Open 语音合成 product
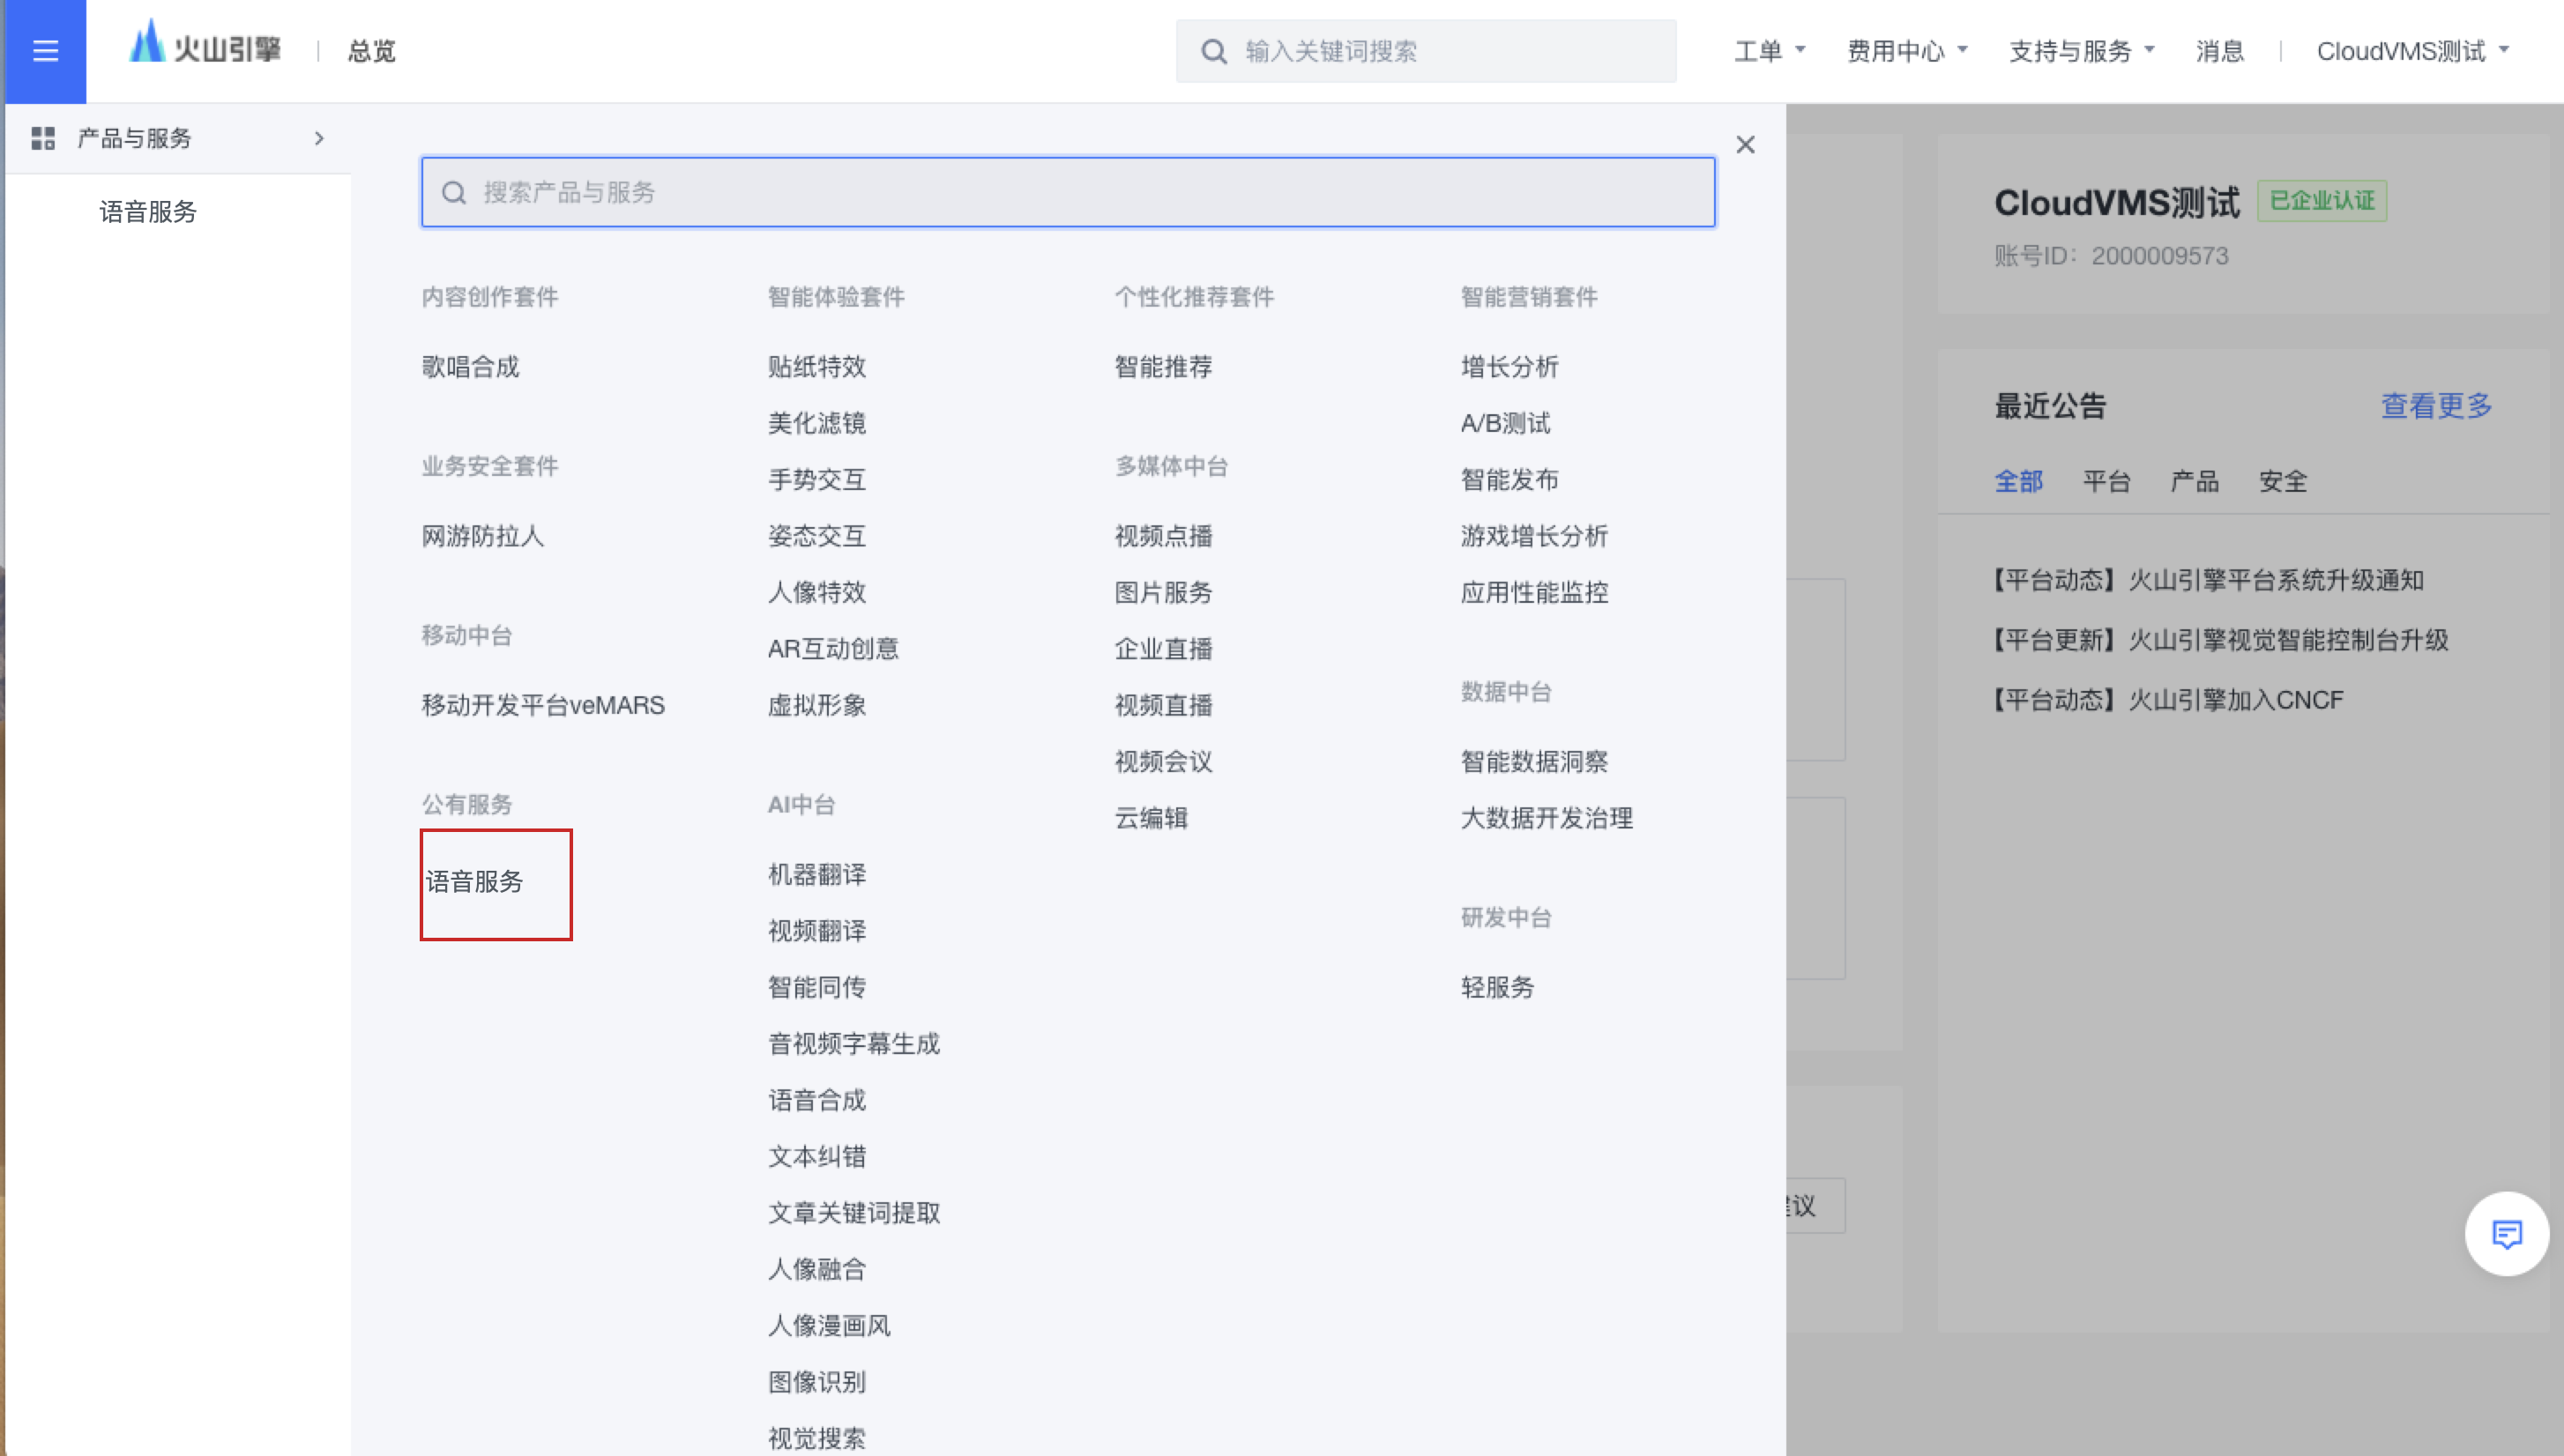 pos(817,1100)
